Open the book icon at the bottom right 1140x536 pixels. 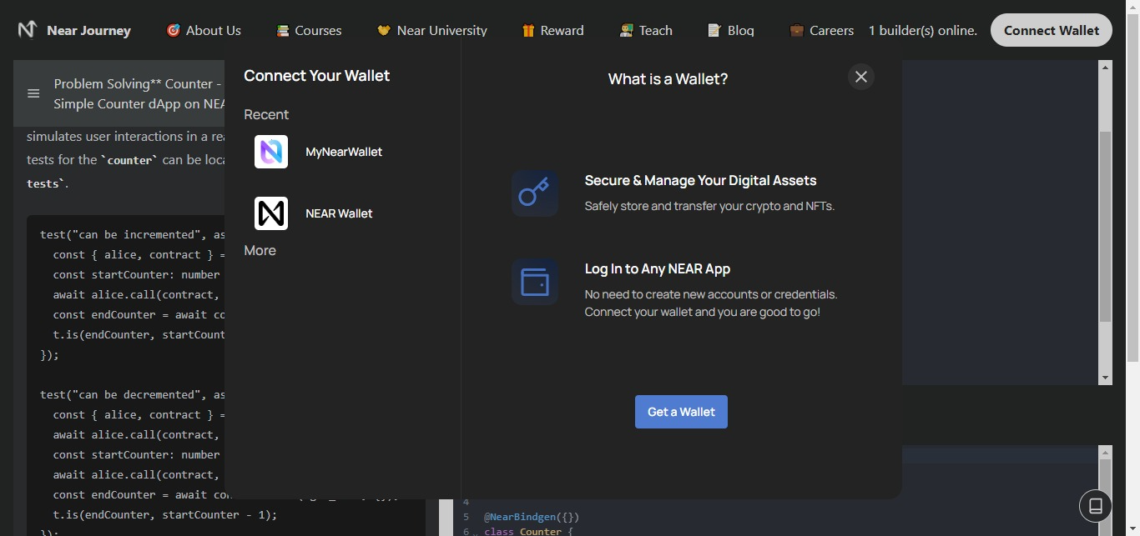(1096, 506)
